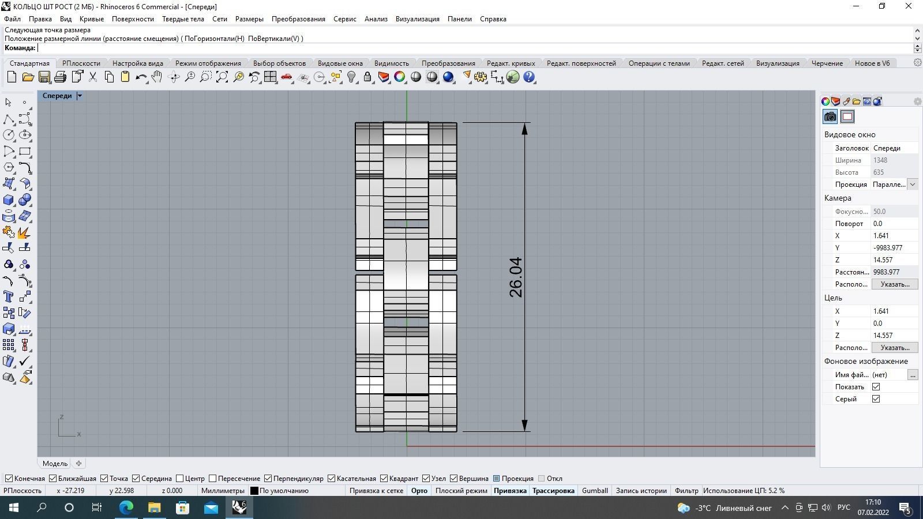Select the Rectangle tool in left toolbar
923x519 pixels.
click(25, 151)
